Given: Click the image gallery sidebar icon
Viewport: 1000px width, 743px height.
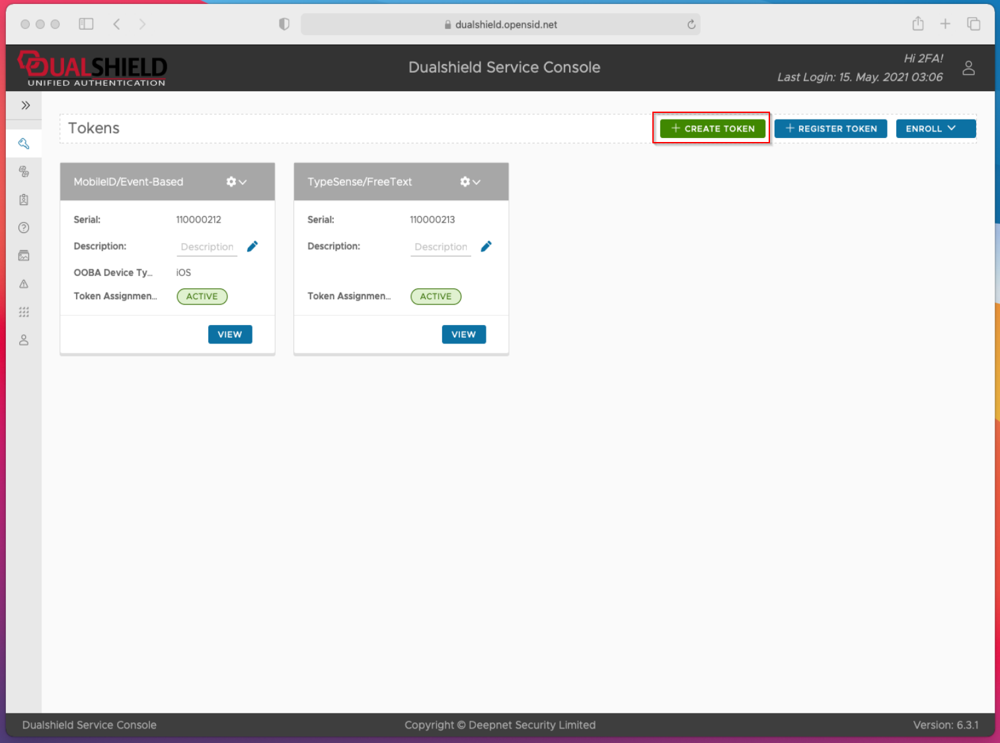Looking at the screenshot, I should (24, 256).
